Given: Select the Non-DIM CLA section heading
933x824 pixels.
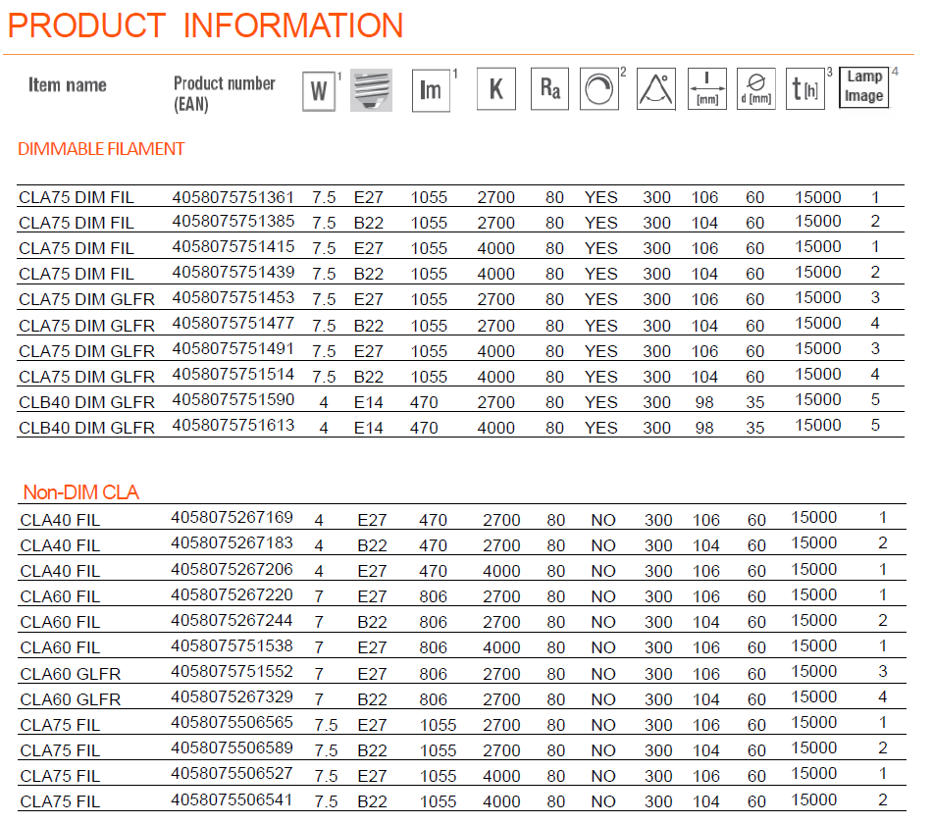Looking at the screenshot, I should point(80,492).
